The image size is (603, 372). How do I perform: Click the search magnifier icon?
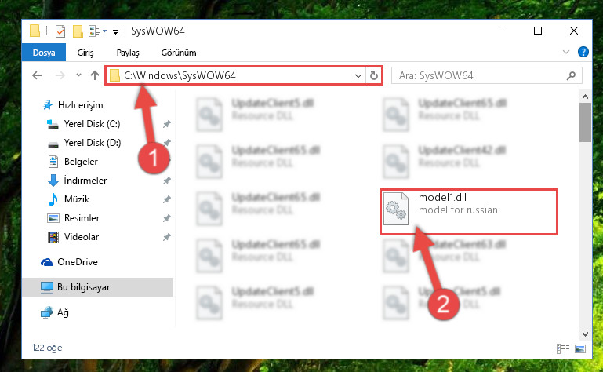pyautogui.click(x=571, y=76)
